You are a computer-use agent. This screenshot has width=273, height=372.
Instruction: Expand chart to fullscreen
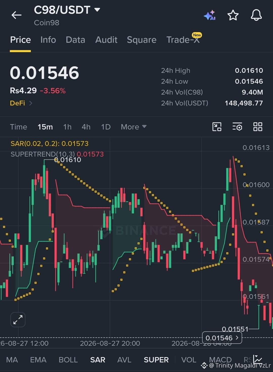18,320
